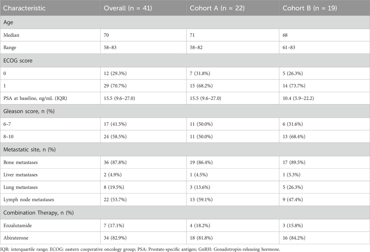Select the Gleason score, n (%) heading
The height and width of the screenshot is (252, 370).
click(29, 111)
